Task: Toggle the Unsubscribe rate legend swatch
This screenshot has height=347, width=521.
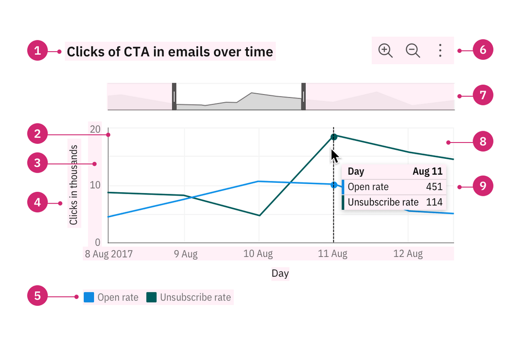Action: tap(152, 297)
